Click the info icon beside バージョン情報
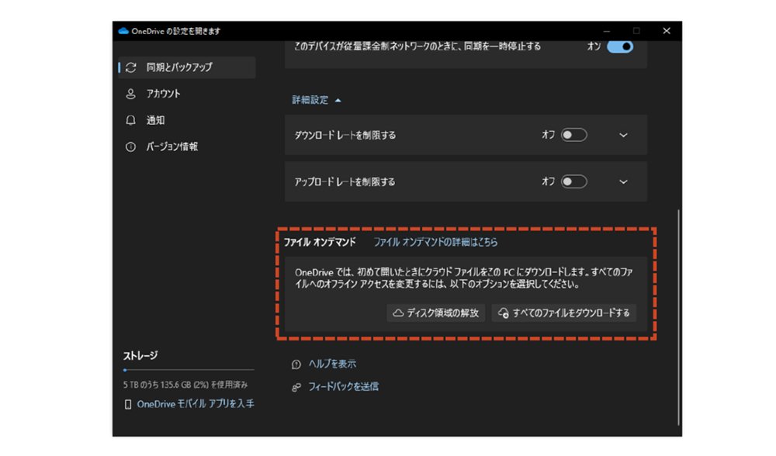The width and height of the screenshot is (776, 456). (130, 147)
